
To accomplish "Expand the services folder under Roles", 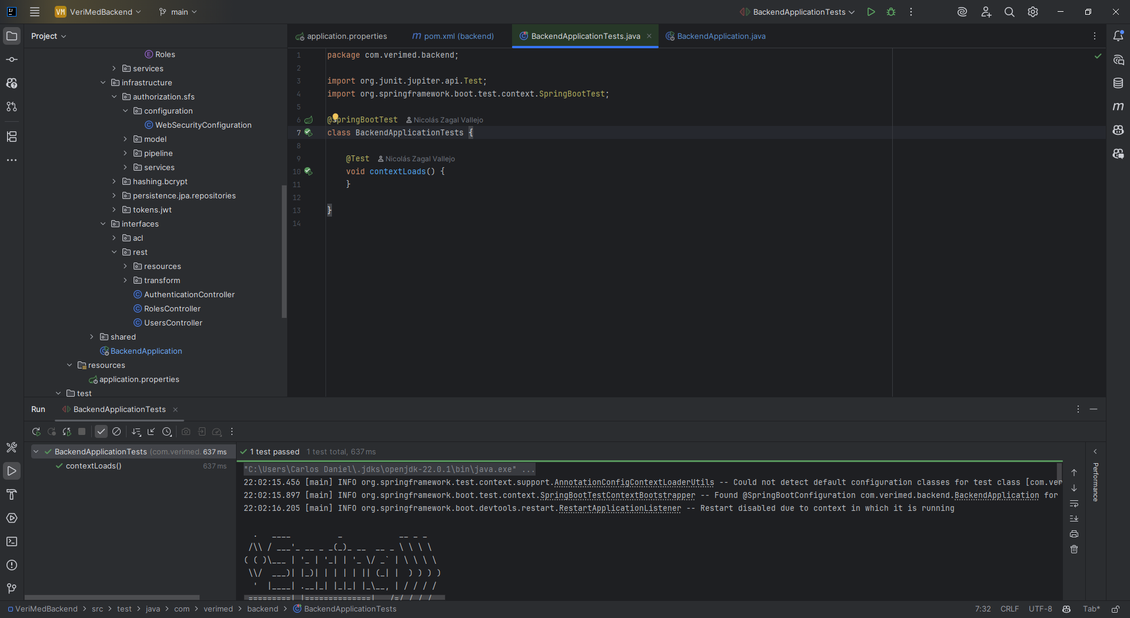I will click(114, 68).
